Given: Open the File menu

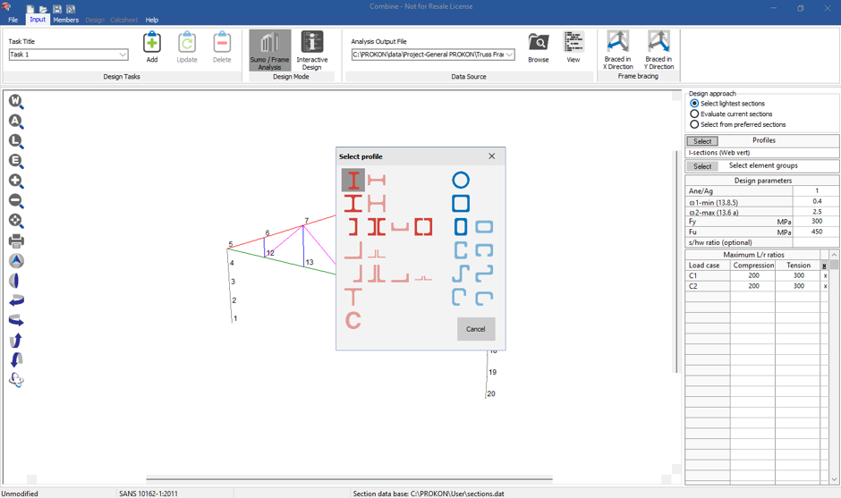Looking at the screenshot, I should click(13, 20).
